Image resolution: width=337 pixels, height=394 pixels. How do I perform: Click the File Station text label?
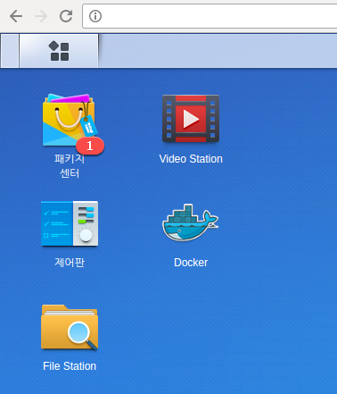point(70,366)
